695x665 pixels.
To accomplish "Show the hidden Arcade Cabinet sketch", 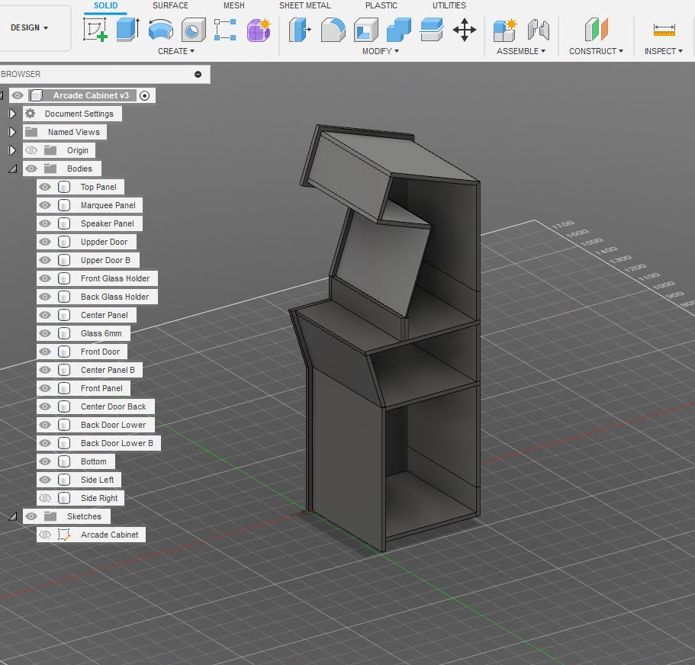I will [x=45, y=535].
